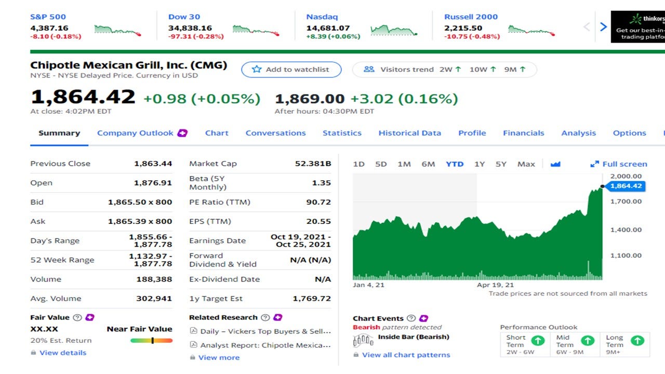Click the lock icon beside View details

[x=33, y=353]
